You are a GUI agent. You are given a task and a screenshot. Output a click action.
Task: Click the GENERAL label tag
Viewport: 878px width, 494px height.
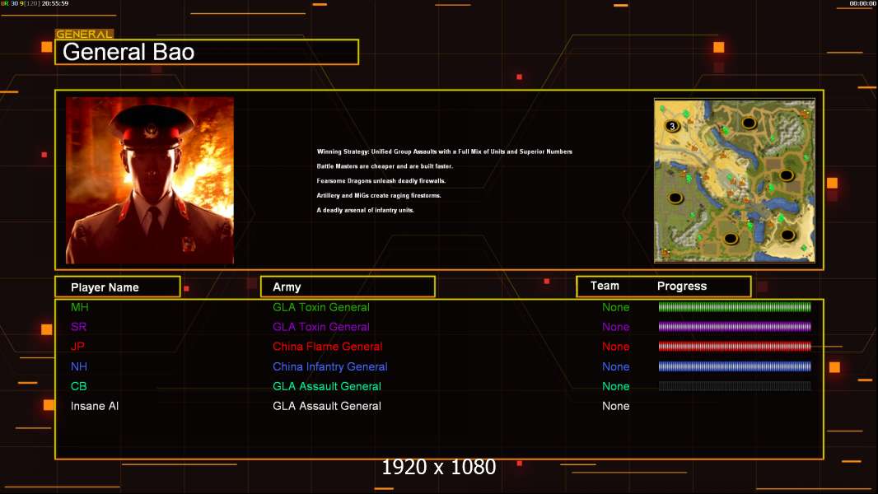point(85,34)
